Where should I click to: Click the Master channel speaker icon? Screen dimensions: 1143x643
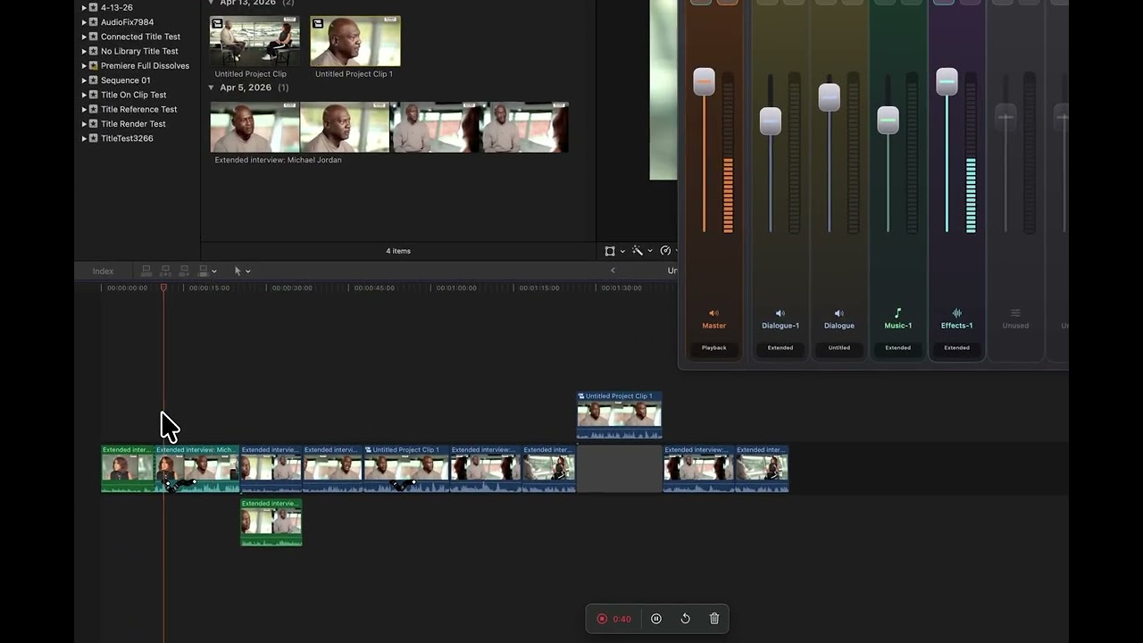point(713,313)
